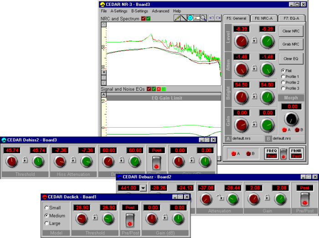Viewport: 319px width, 238px height.
Task: Select the pencil draw tool in NR-3
Action: pyautogui.click(x=177, y=18)
